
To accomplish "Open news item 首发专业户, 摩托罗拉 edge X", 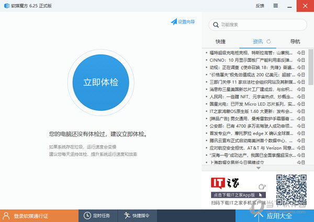I will tap(255, 133).
